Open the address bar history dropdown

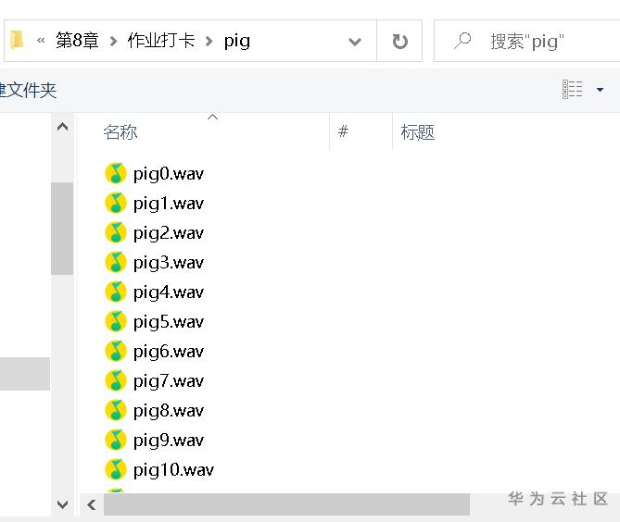tap(354, 42)
